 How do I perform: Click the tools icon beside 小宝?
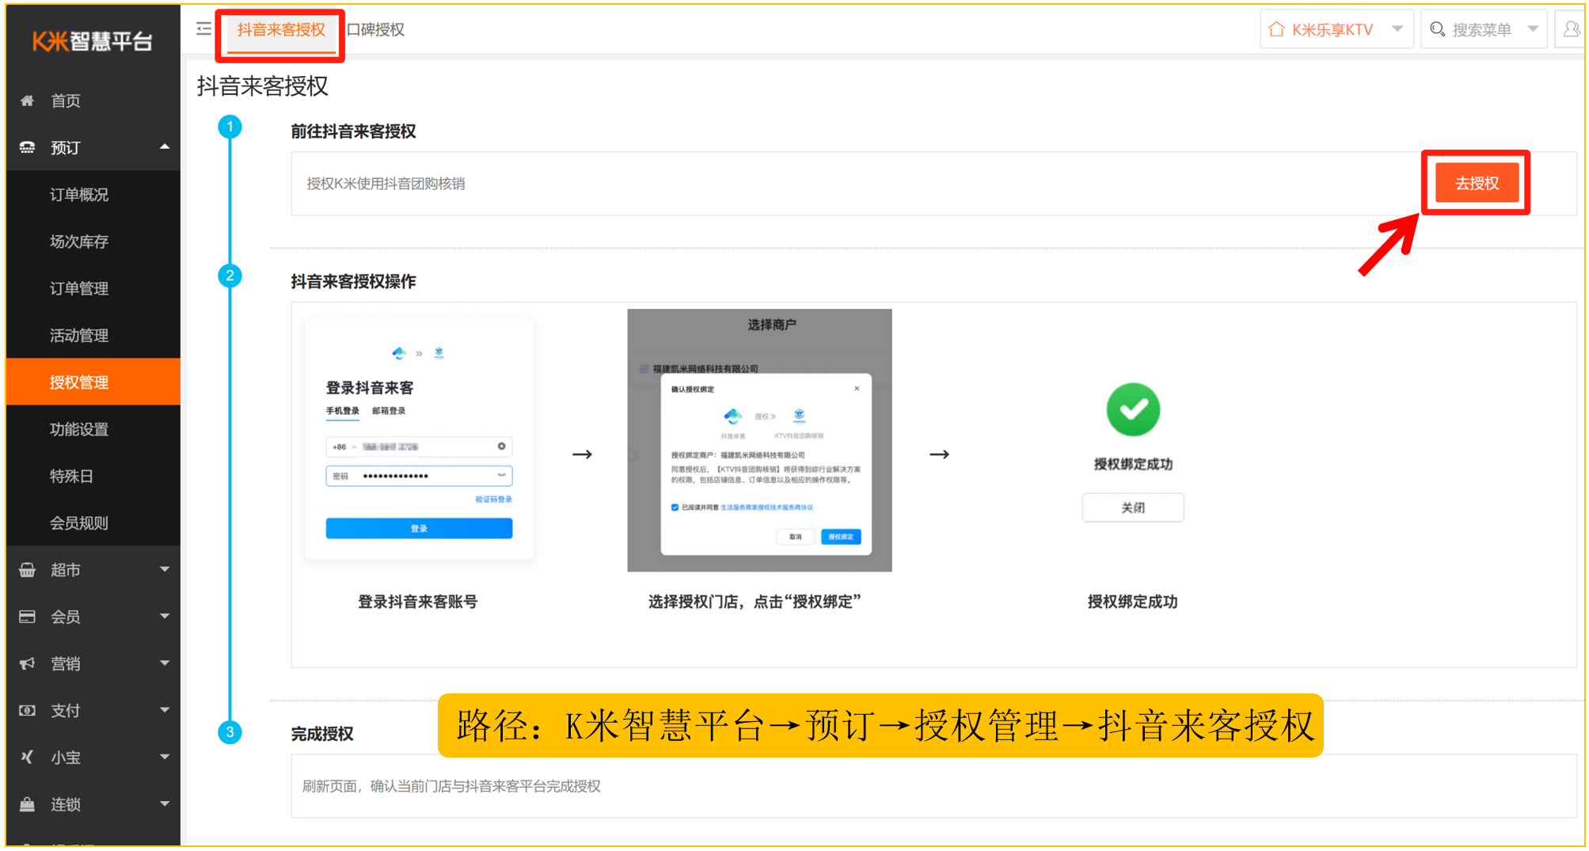[27, 757]
